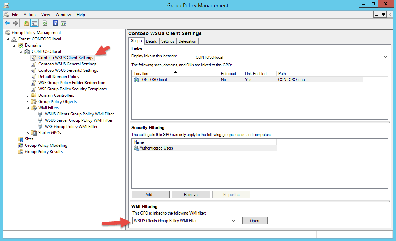Collapse the Forest CONTOSO.local node
This screenshot has height=241, width=396.
click(8, 39)
